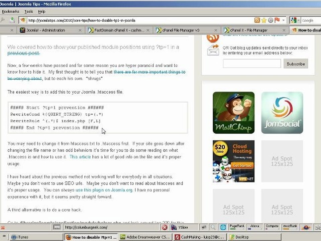The height and width of the screenshot is (241, 321).
Task: Close the cPanel File Manager v3 tab
Action: 216,30
